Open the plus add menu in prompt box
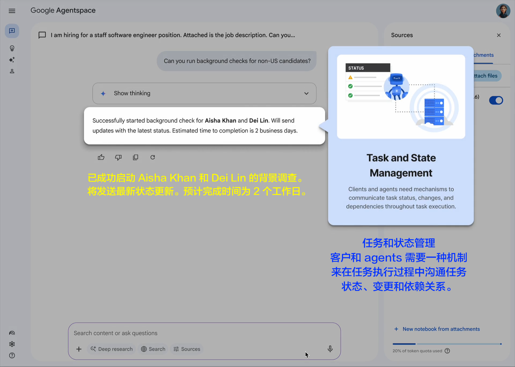Viewport: 515px width, 367px height. pyautogui.click(x=79, y=349)
